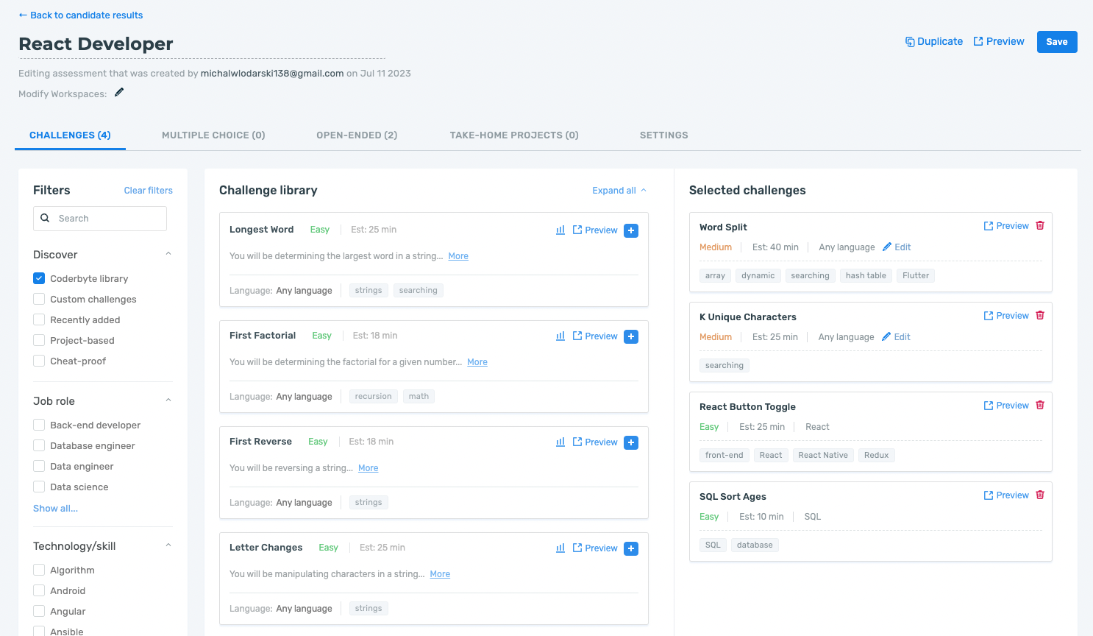
Task: Check the Cheat-proof filter
Action: pyautogui.click(x=39, y=361)
